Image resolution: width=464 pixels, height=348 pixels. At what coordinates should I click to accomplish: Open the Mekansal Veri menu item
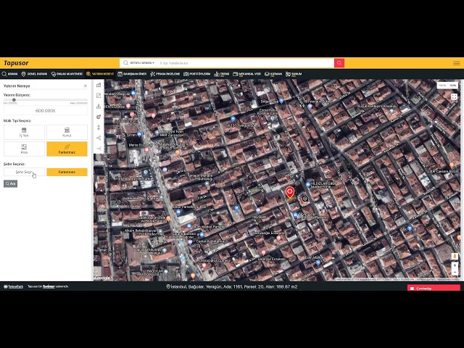coord(246,74)
